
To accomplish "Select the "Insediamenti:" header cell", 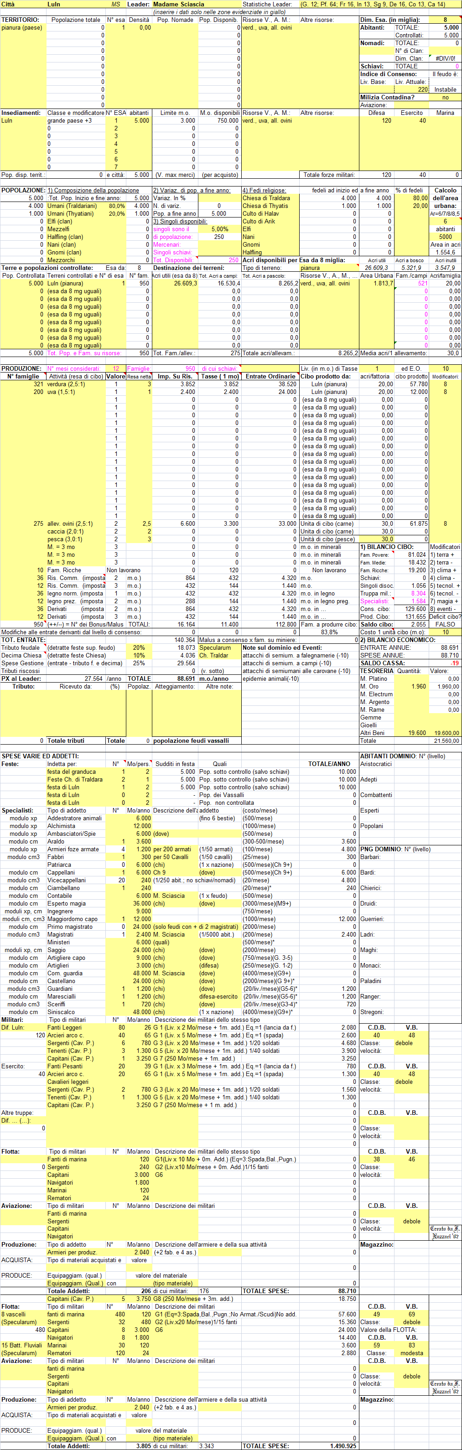I will [20, 113].
